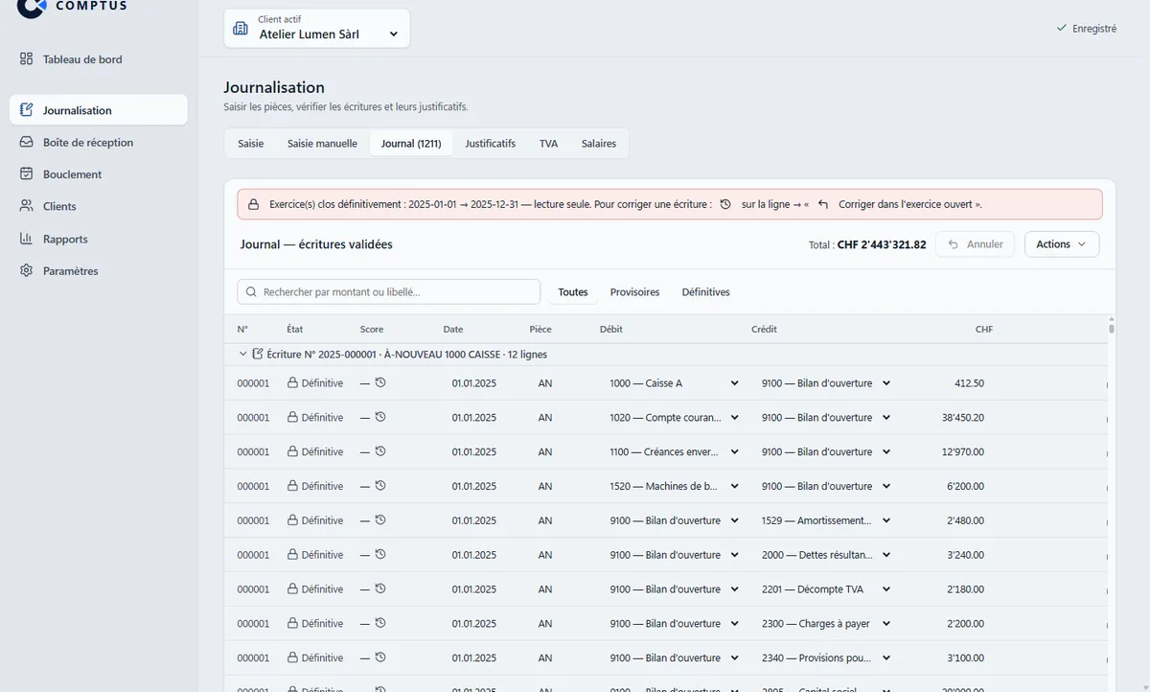Open Boîte de réception page
The image size is (1150, 692).
pyautogui.click(x=99, y=142)
